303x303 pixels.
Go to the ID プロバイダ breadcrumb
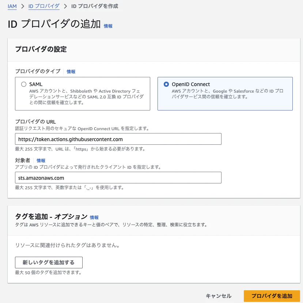[44, 6]
